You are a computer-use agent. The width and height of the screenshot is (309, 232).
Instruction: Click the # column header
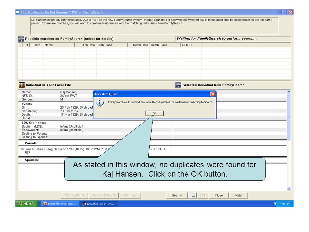[x=26, y=45]
